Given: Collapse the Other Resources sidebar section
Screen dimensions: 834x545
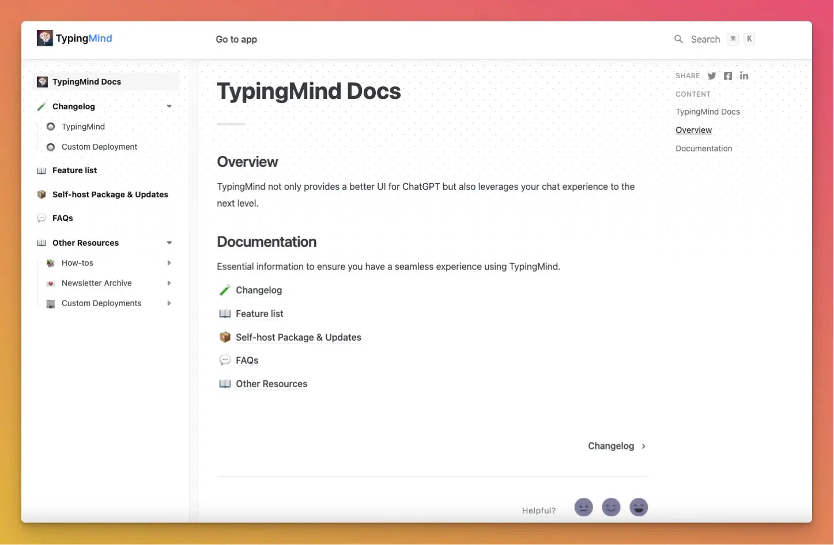Looking at the screenshot, I should click(169, 243).
